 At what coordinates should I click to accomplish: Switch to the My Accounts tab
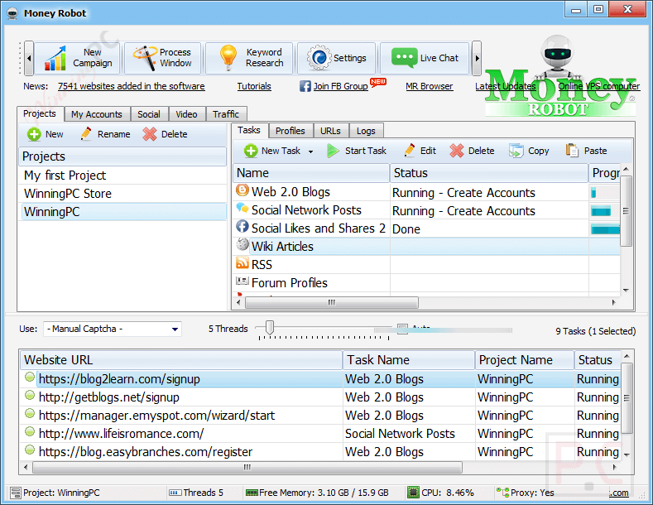point(97,114)
